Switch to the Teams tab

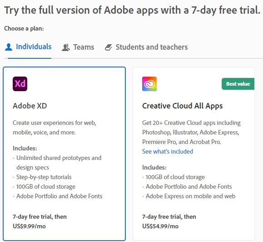tap(78, 47)
